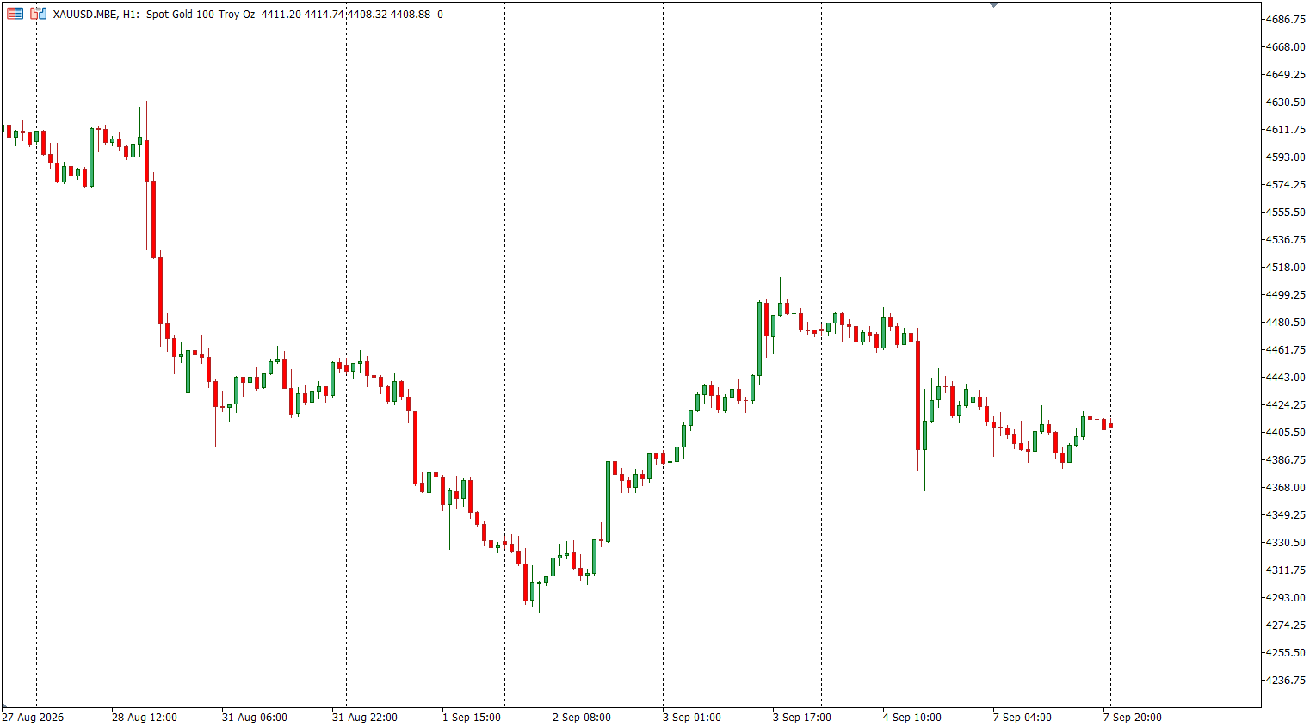Click the 4236.75 price scale label
1316x727 pixels.
point(1285,681)
